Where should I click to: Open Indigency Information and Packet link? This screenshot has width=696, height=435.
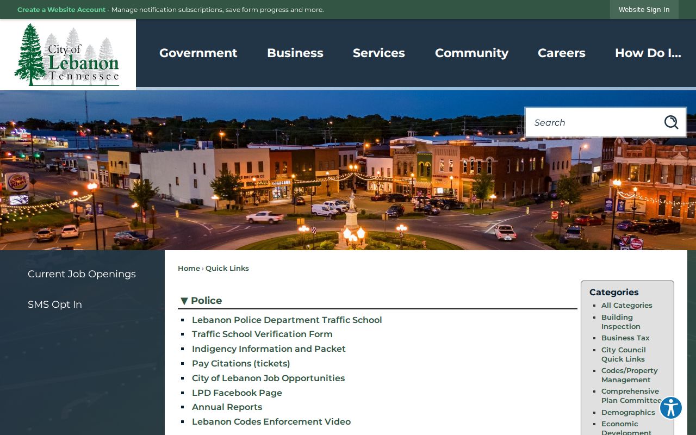[269, 349]
